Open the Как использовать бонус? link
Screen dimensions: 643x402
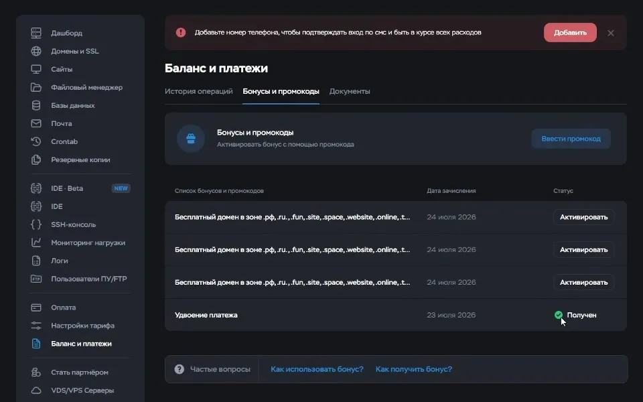point(317,369)
